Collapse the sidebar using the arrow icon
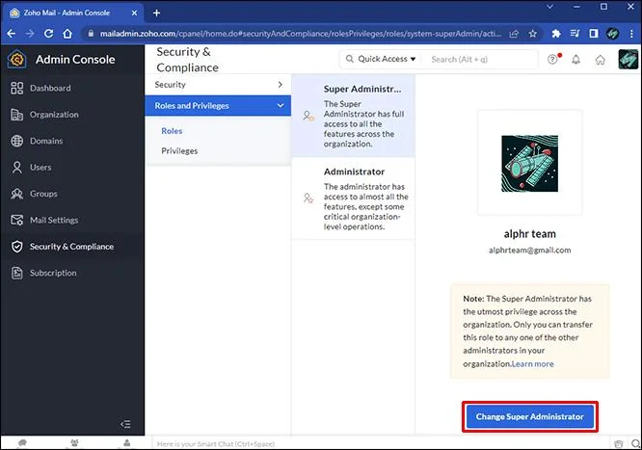The image size is (642, 450). (x=125, y=424)
